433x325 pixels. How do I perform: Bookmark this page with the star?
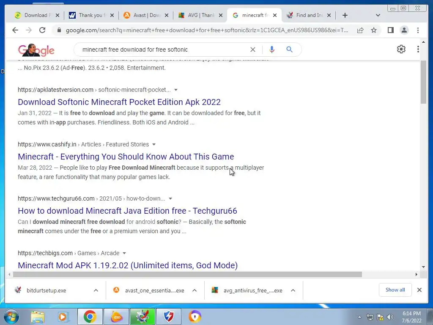pos(374,30)
